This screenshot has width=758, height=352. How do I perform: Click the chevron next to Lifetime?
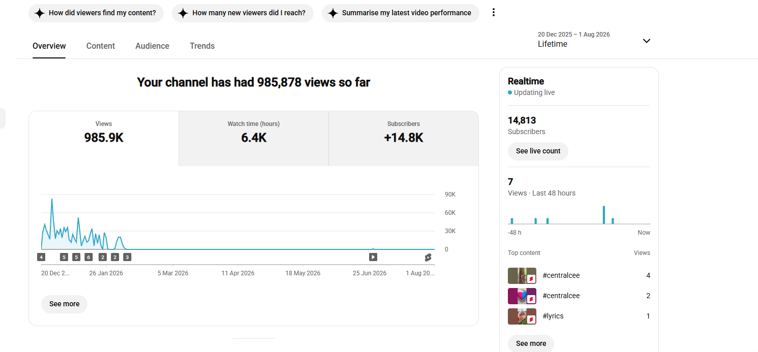click(x=647, y=41)
